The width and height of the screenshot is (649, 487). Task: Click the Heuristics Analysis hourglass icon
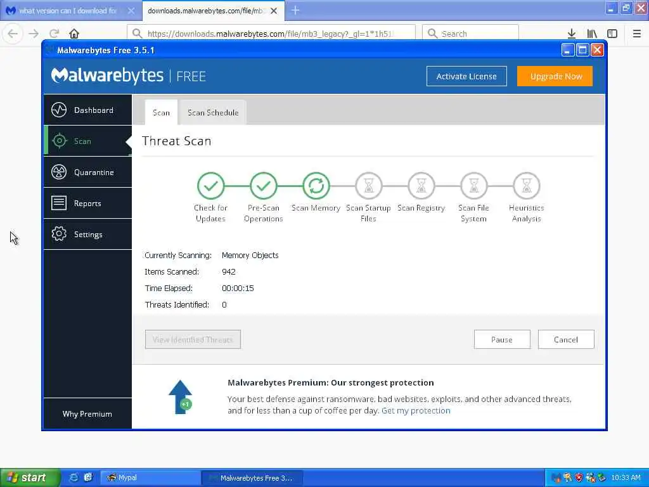526,186
